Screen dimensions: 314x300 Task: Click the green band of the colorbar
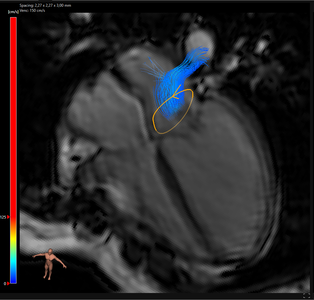click(13, 248)
